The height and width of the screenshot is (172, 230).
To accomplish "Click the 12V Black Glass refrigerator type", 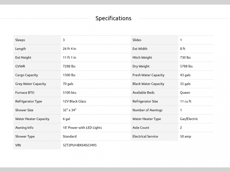I will coord(74,101).
